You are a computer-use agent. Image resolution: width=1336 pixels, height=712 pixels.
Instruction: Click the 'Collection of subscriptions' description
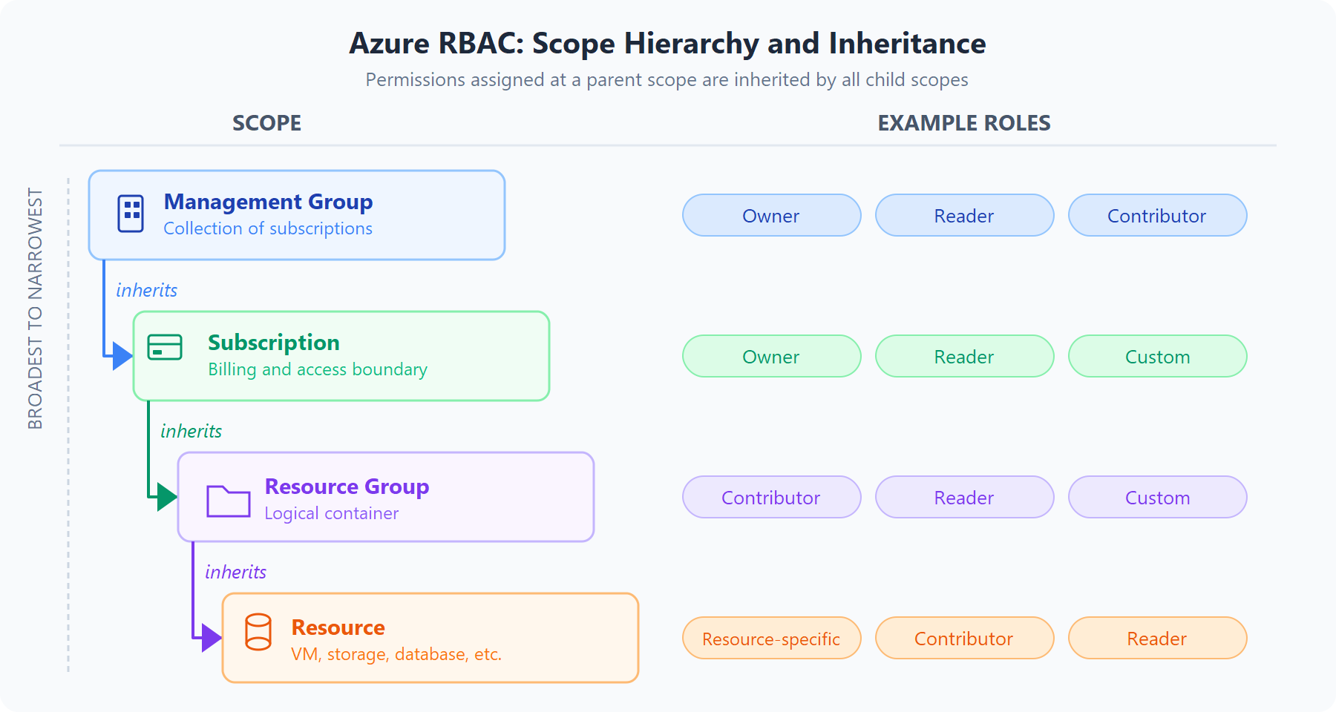(x=268, y=228)
